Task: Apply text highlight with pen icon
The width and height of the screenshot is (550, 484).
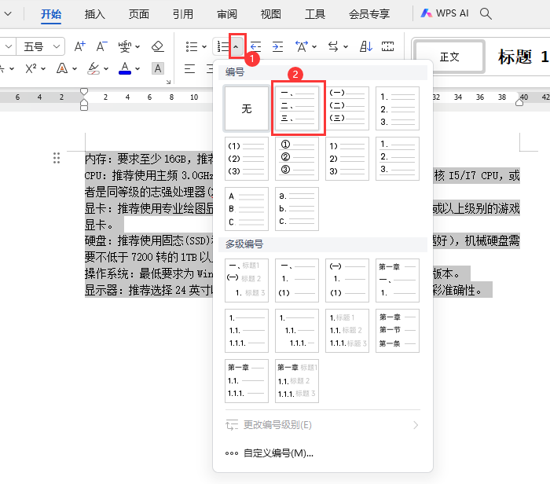Action: click(93, 68)
